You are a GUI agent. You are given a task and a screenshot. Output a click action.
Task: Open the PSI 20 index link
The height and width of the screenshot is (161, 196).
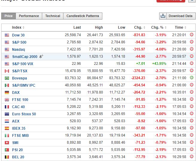[x=17, y=150]
